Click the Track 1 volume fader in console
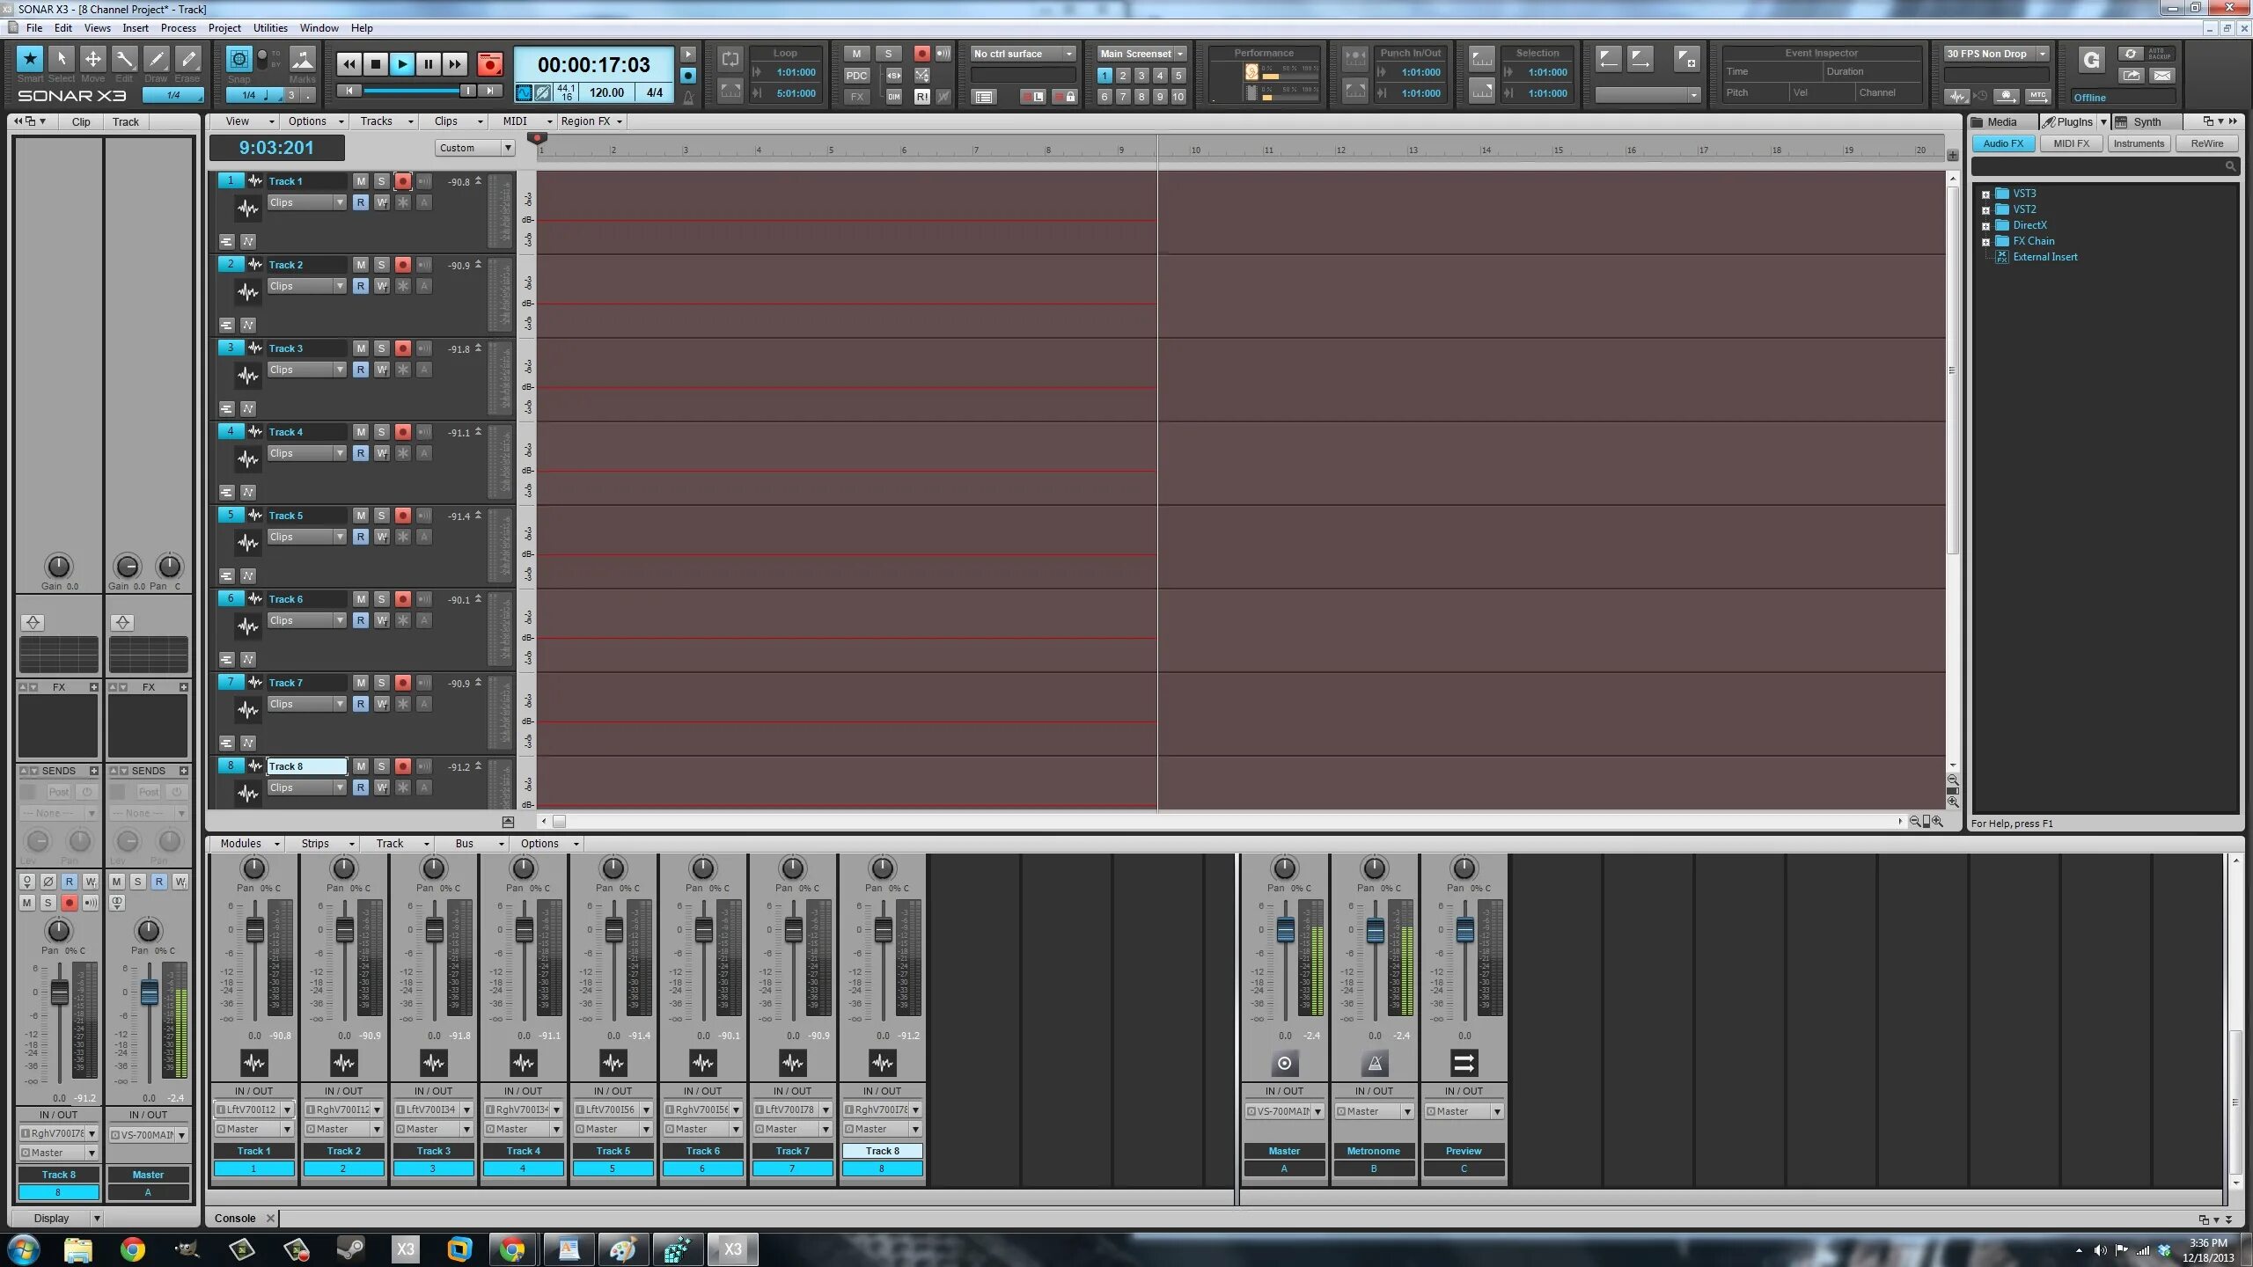Screen dimensions: 2253x1267 [x=254, y=930]
